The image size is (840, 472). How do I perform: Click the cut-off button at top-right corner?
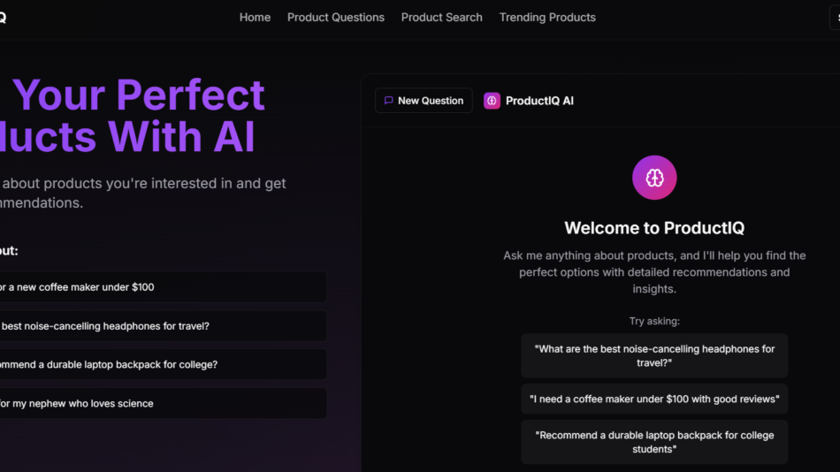coord(834,18)
